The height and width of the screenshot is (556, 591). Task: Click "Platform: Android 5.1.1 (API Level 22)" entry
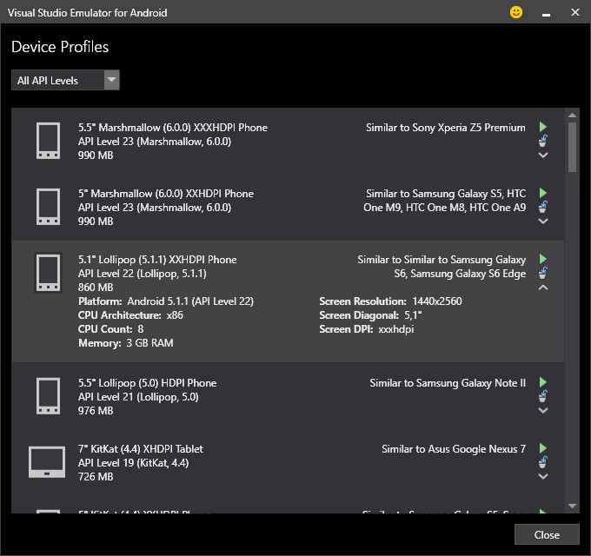coord(166,301)
